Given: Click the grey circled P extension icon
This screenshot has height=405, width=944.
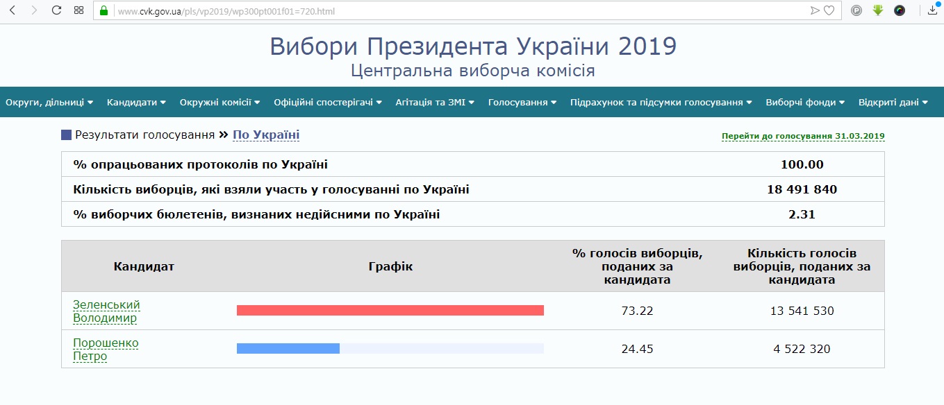Looking at the screenshot, I should 856,11.
